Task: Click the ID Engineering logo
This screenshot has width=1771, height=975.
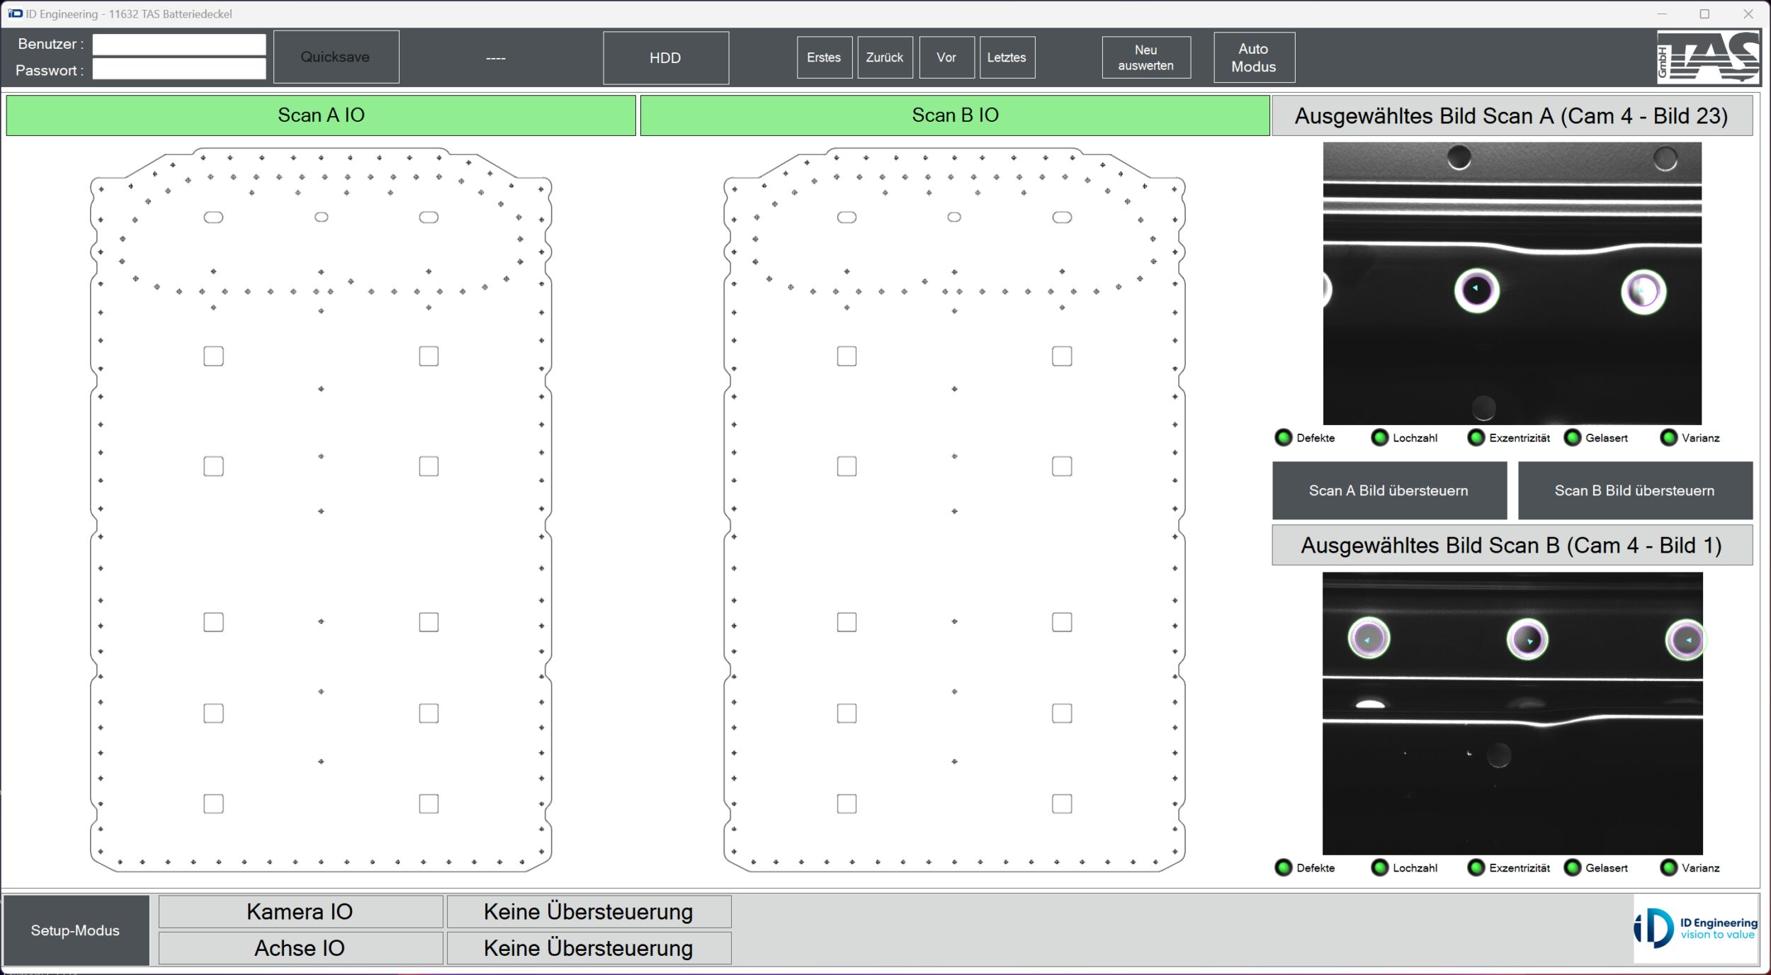Action: 1695,928
